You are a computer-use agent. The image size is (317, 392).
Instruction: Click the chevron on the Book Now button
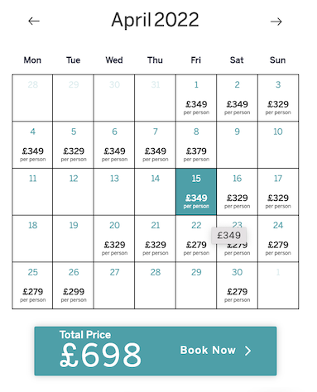(247, 351)
